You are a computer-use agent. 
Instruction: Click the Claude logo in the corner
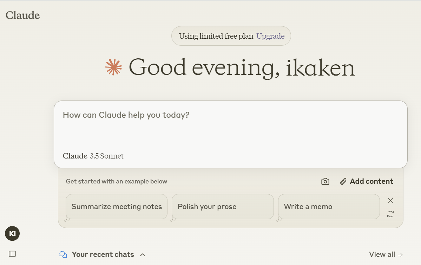(x=22, y=15)
